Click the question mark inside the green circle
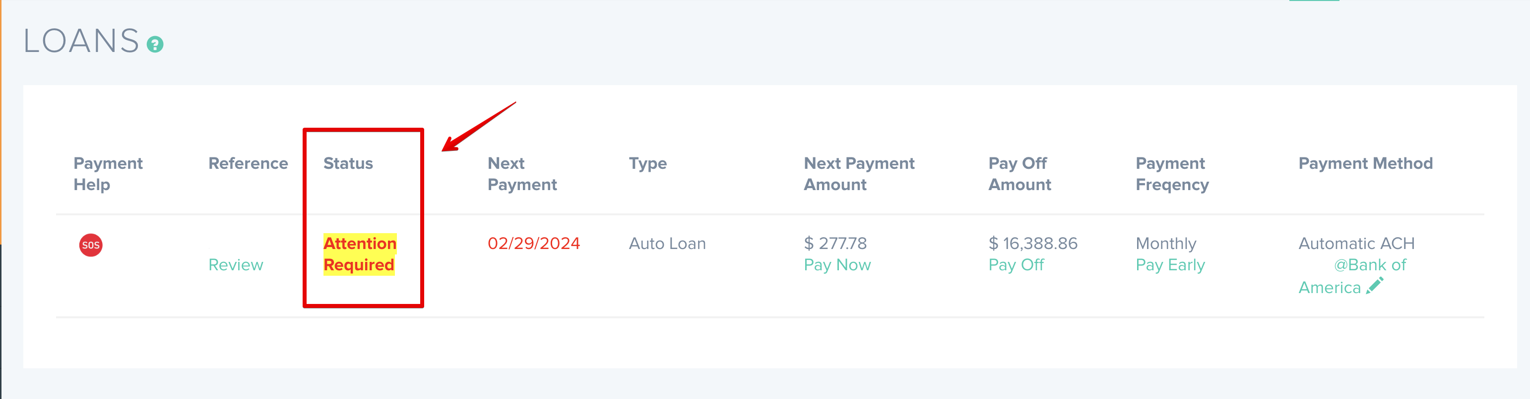This screenshot has width=1530, height=399. (x=154, y=44)
